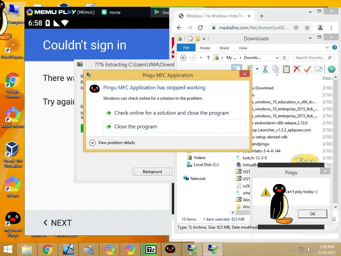Open Oracle VM VirtualBox desktop shortcut
This screenshot has width=341, height=256.
point(13,155)
